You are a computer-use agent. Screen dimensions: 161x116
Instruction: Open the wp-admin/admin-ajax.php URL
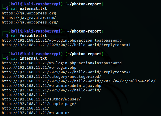click(51, 86)
